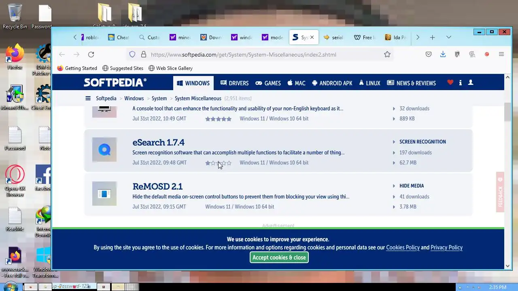Open the Softpedia user account icon
Viewport: 518px width, 291px height.
[471, 82]
